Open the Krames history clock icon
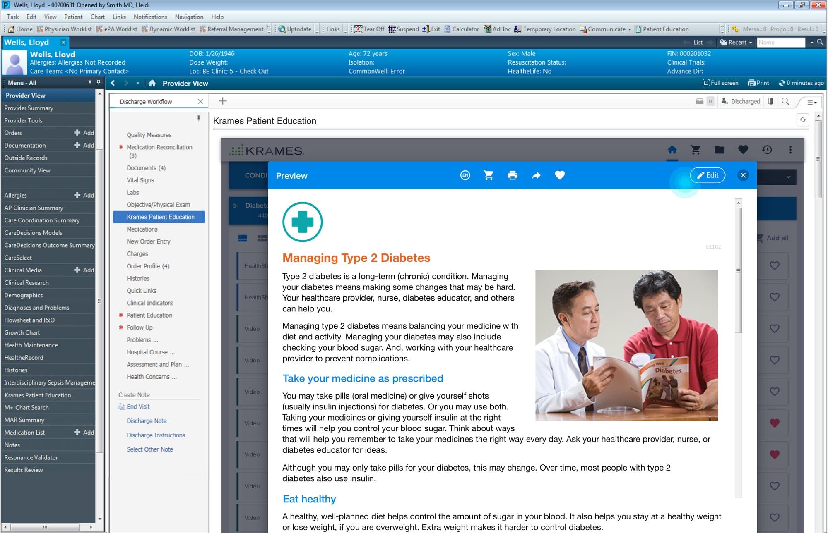The height and width of the screenshot is (533, 828). (767, 150)
